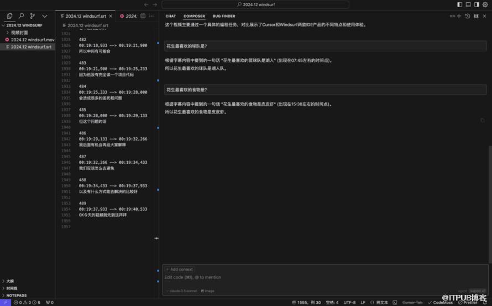The image size is (492, 306).
Task: Open the Explorer view icon
Action: pos(9,17)
